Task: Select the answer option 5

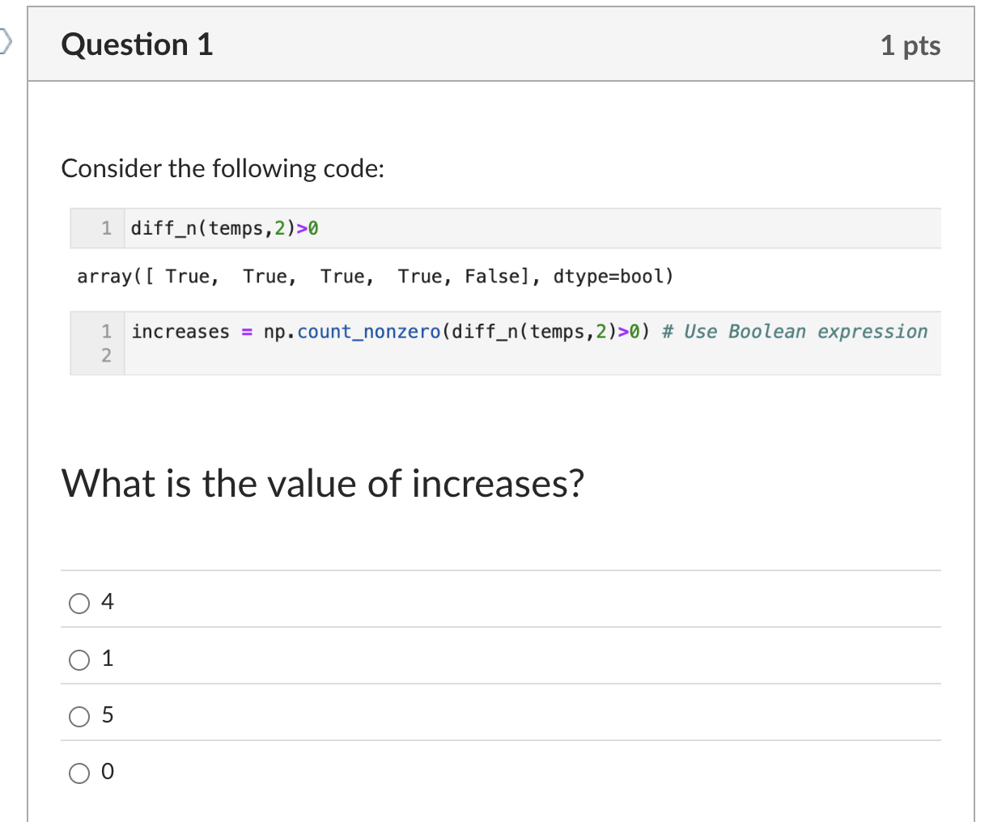Action: coord(79,716)
